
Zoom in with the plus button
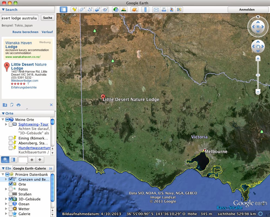tap(258, 58)
